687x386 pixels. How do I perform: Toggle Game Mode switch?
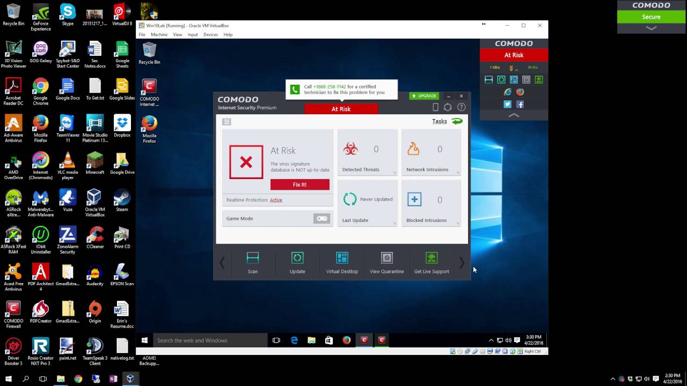tap(321, 219)
